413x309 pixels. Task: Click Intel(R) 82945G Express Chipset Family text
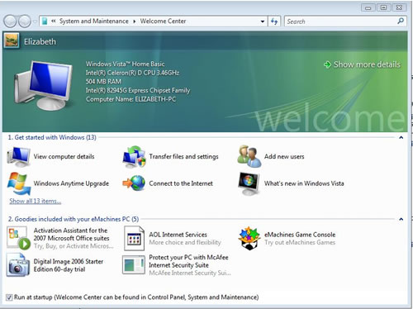pos(138,90)
